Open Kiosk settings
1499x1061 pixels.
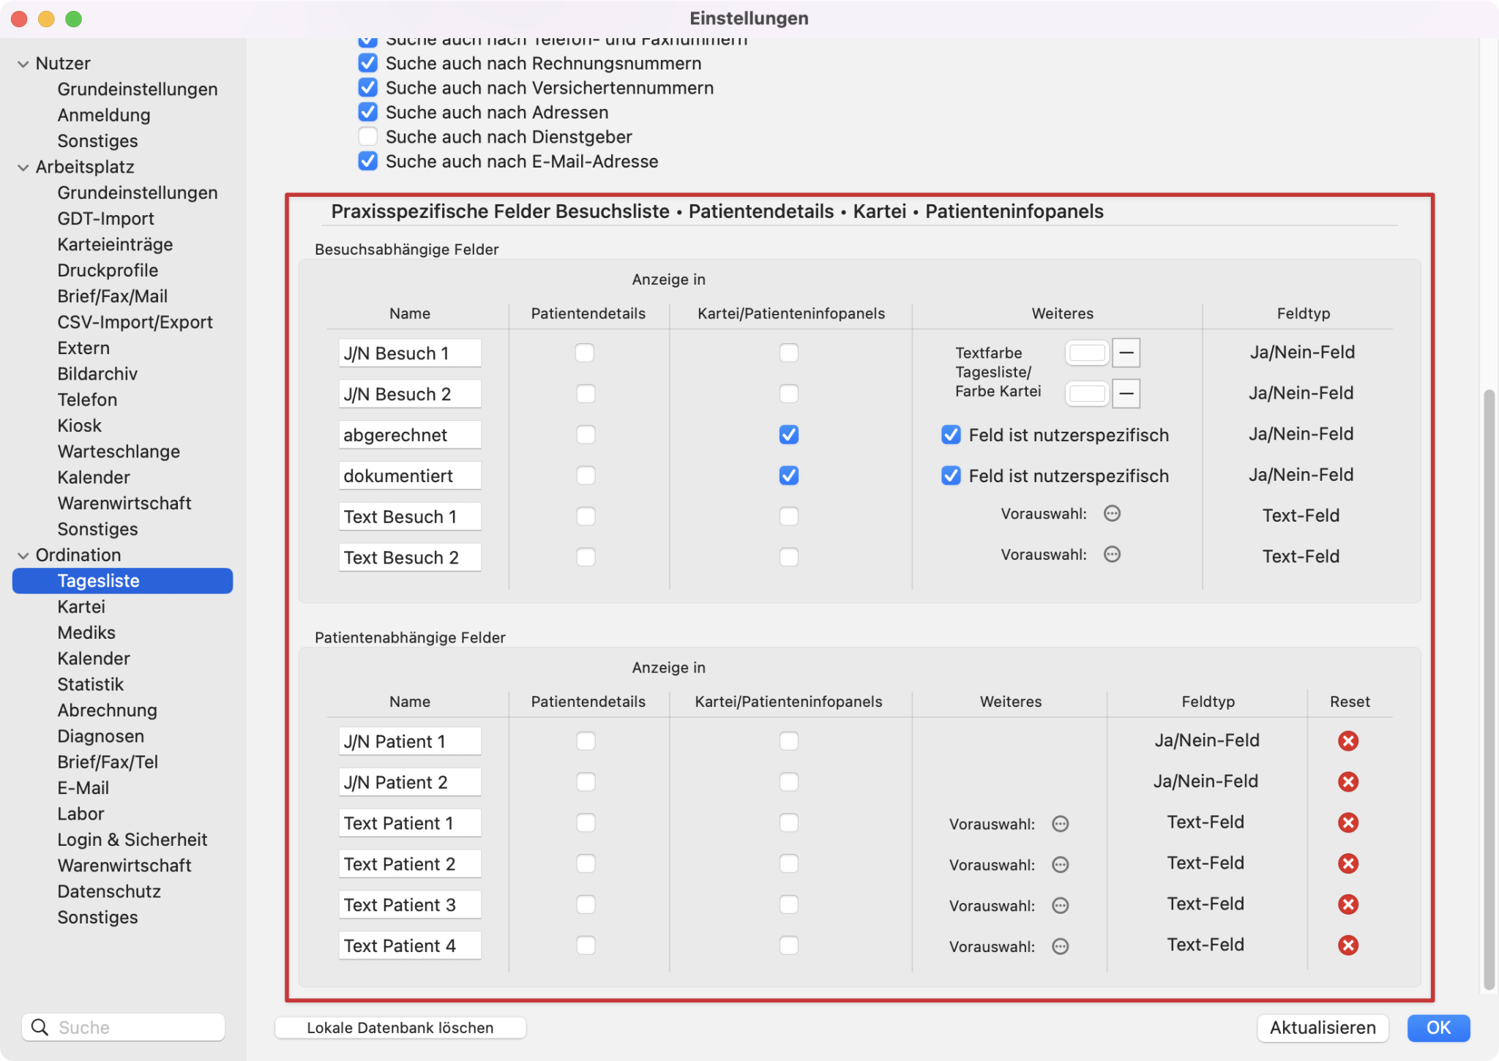click(79, 426)
